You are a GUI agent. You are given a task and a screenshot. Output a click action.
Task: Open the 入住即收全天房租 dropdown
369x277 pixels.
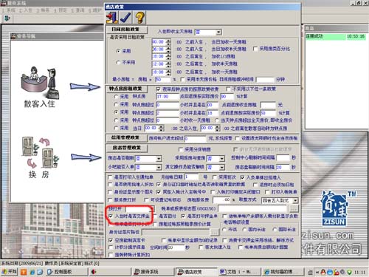(218, 32)
